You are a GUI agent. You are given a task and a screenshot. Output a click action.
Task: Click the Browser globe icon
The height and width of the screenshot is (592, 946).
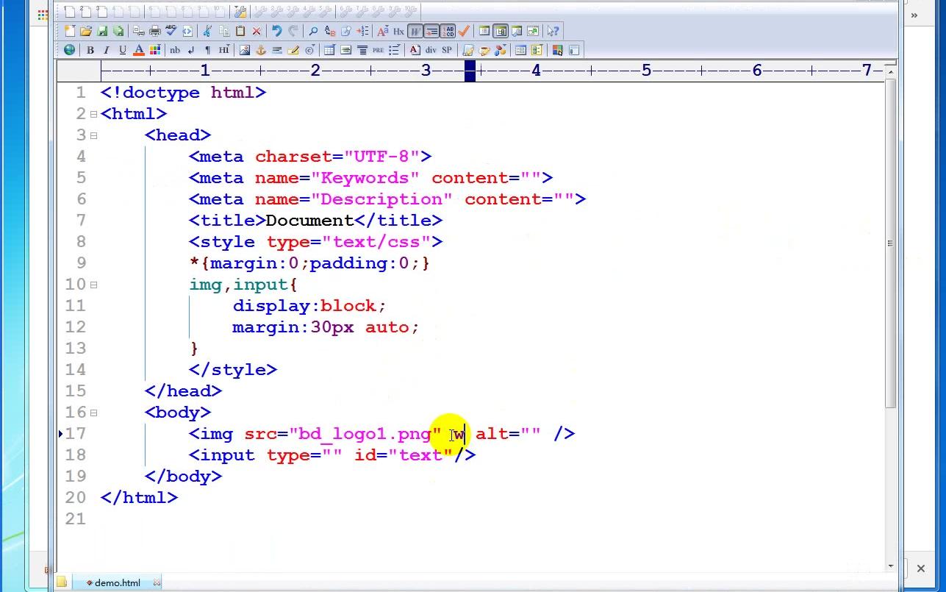click(69, 50)
